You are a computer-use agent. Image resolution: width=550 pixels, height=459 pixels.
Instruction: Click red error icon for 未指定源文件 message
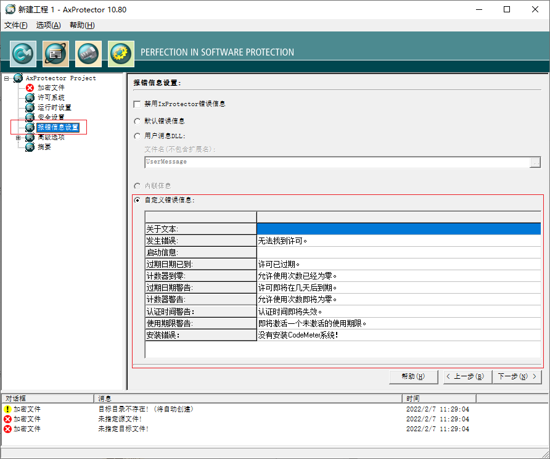tap(8, 419)
